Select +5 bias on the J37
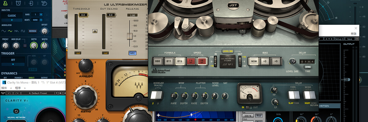This screenshot has height=122, width=368. (x=275, y=61)
